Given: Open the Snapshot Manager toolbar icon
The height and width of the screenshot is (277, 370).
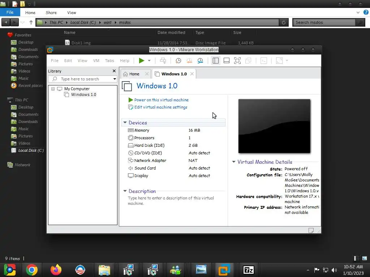Looking at the screenshot, I should [200, 61].
